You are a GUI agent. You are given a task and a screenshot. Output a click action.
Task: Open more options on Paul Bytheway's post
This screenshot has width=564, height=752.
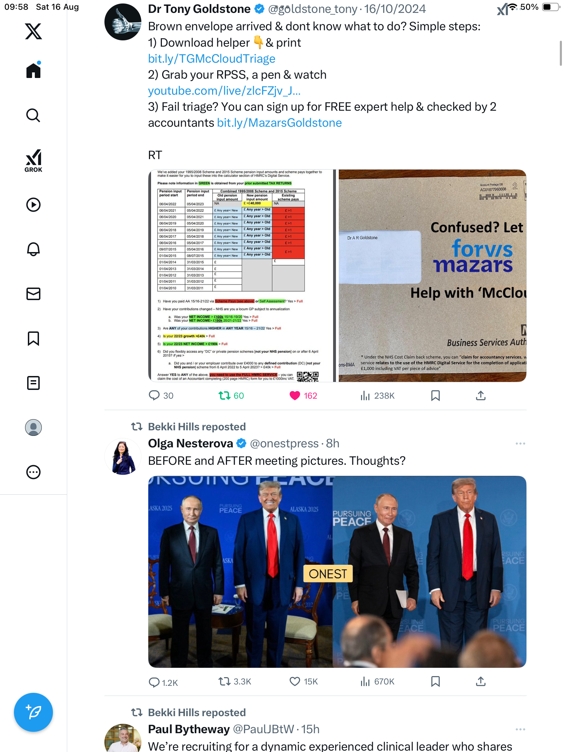(x=520, y=729)
